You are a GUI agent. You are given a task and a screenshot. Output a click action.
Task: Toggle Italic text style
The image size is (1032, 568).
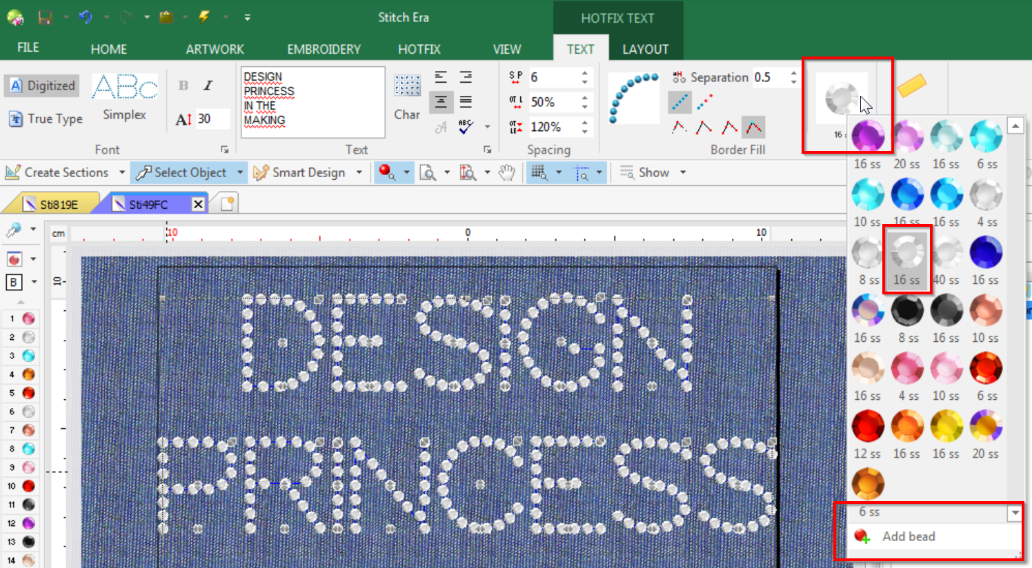(x=208, y=85)
